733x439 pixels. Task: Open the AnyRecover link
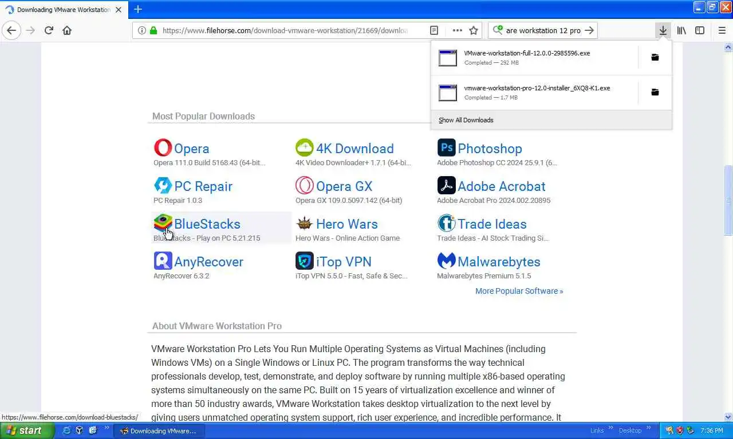pos(208,262)
